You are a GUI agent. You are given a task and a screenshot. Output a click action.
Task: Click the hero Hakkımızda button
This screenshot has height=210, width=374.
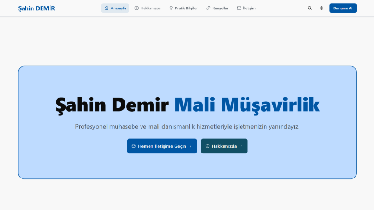click(224, 146)
